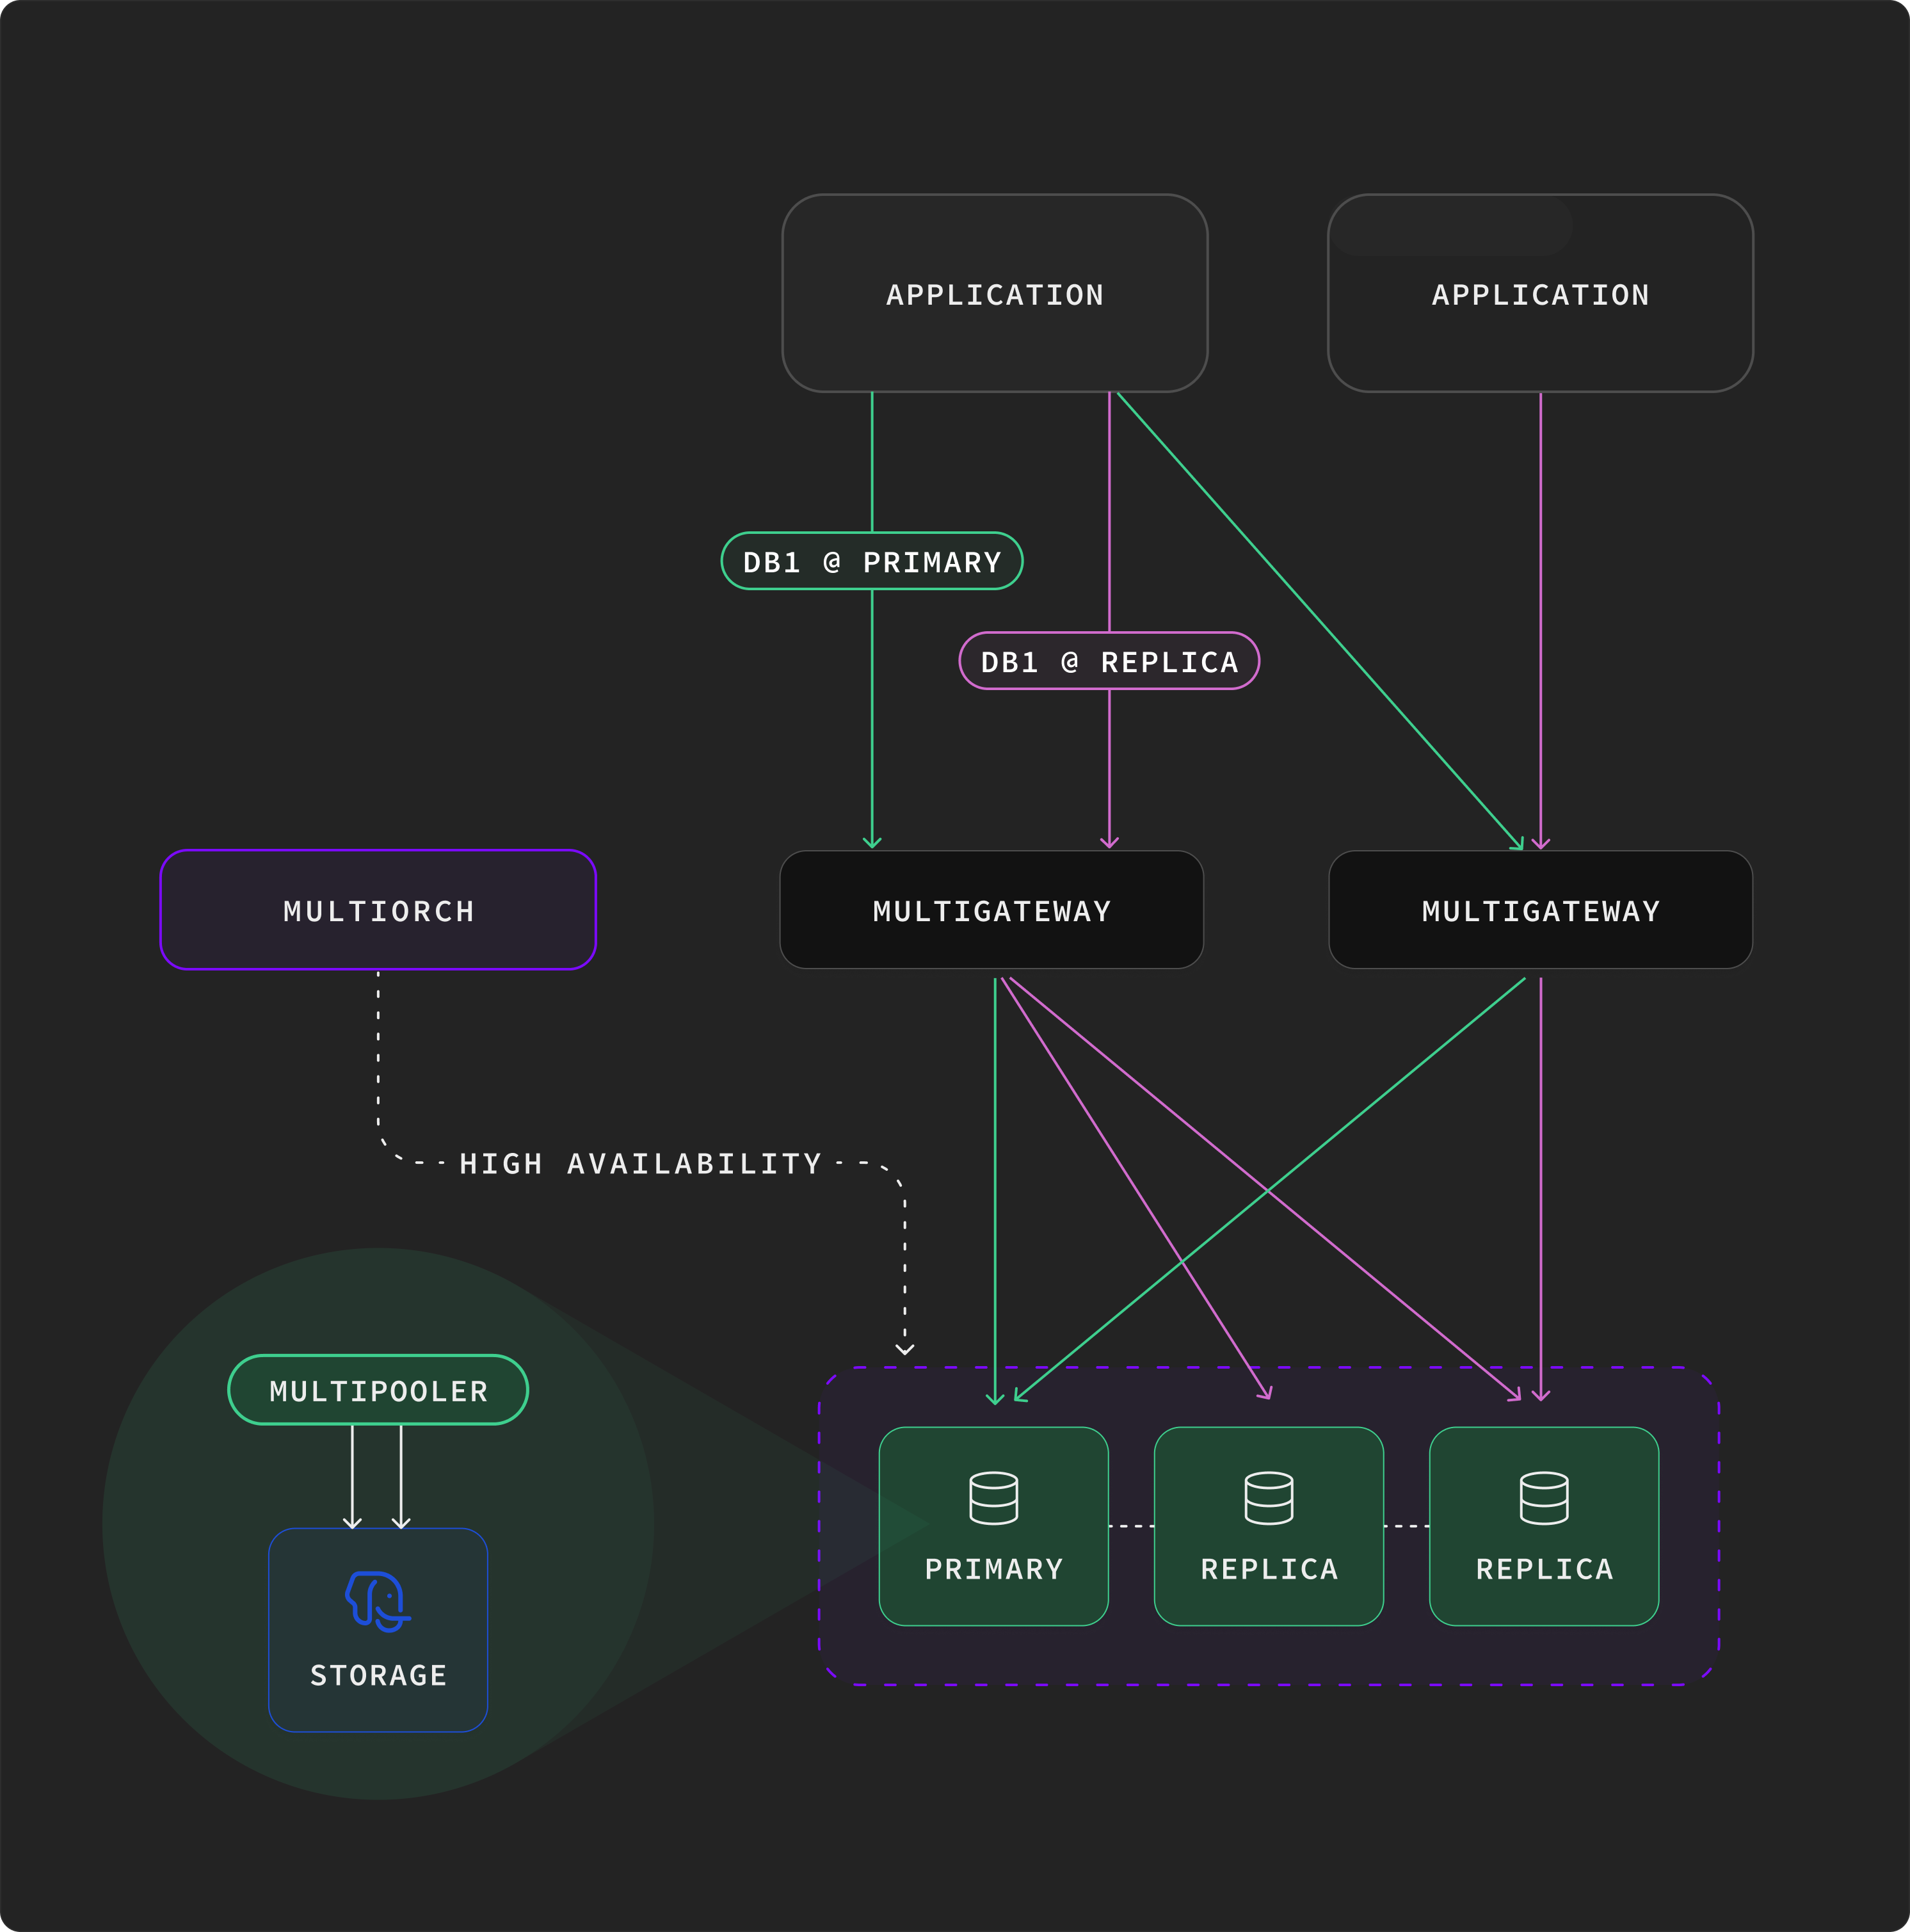Viewport: 1910px width, 1932px height.
Task: Select the right Application box
Action: point(1540,293)
